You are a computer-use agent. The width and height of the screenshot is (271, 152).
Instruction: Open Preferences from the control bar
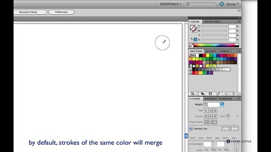click(61, 12)
